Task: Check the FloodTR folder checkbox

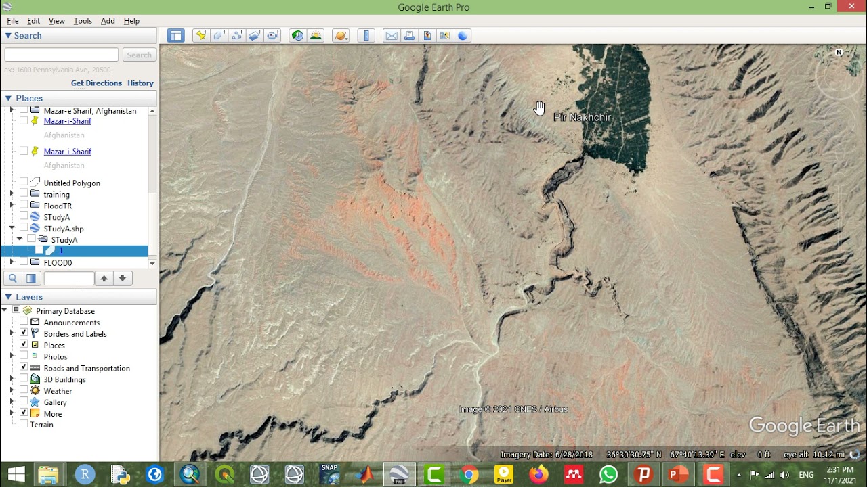Action: click(24, 206)
